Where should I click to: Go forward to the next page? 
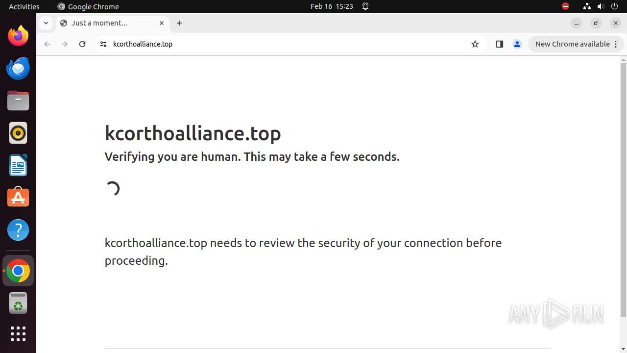click(x=65, y=44)
